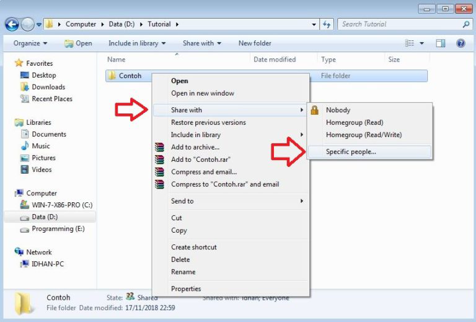Select Nobody in Share with submenu
This screenshot has width=476, height=322.
point(370,110)
